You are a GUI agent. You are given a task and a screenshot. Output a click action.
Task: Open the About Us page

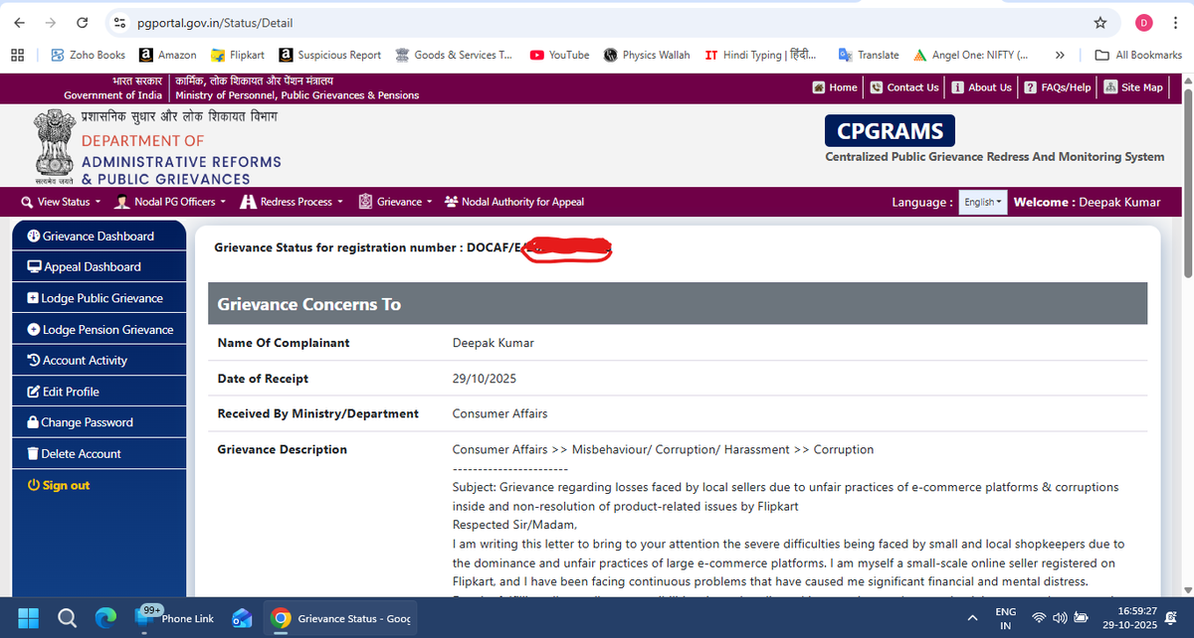click(x=982, y=87)
